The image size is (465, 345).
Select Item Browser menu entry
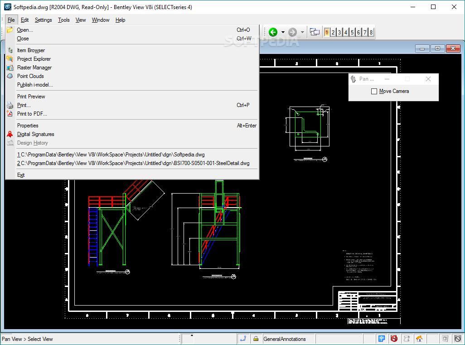coord(132,50)
